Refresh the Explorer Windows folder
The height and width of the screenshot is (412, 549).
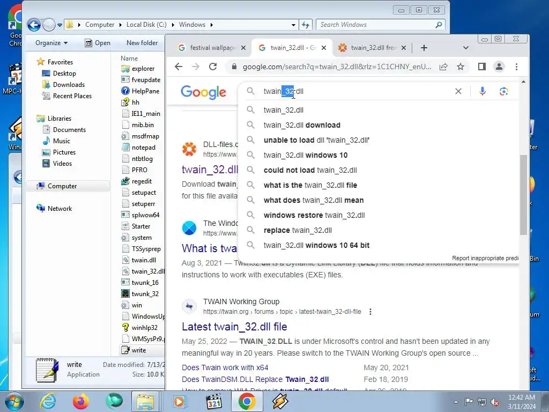[305, 25]
